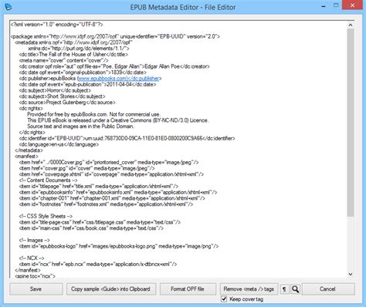Click the dc:subject Horror line
Image resolution: width=366 pixels, height=307 pixels.
pyautogui.click(x=55, y=90)
